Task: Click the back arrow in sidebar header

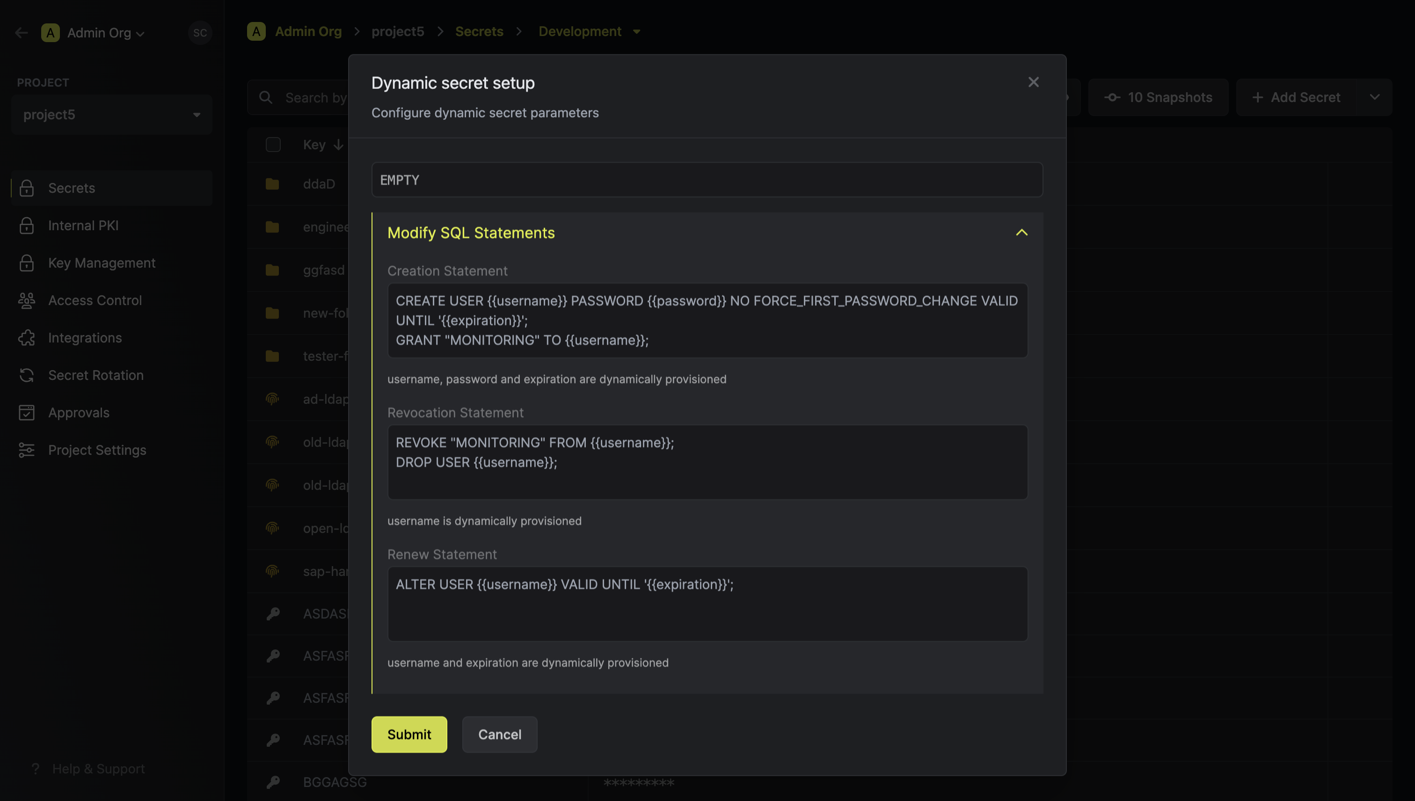Action: (x=21, y=32)
